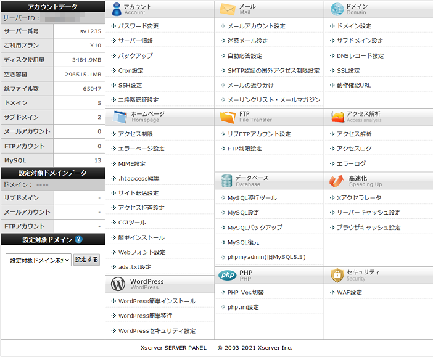Open MySQLバックアップ
The width and height of the screenshot is (433, 357).
tap(255, 228)
